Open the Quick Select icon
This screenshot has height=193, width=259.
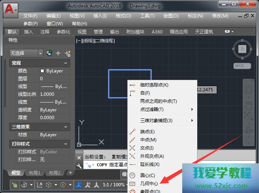click(x=67, y=53)
